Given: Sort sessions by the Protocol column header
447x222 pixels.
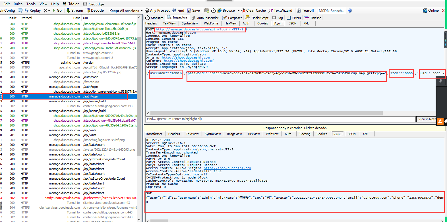Looking at the screenshot, I should (26, 18).
